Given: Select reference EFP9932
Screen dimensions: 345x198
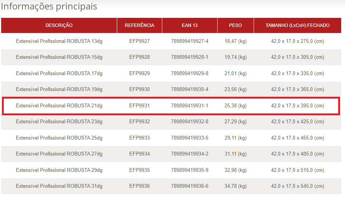Looking at the screenshot, I should pos(140,122).
